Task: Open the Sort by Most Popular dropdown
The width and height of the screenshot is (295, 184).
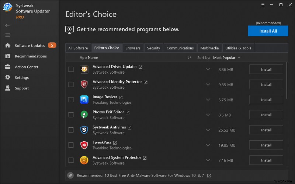Action: (227, 58)
